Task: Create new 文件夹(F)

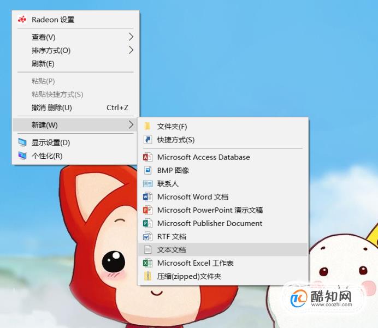Action: click(223, 126)
